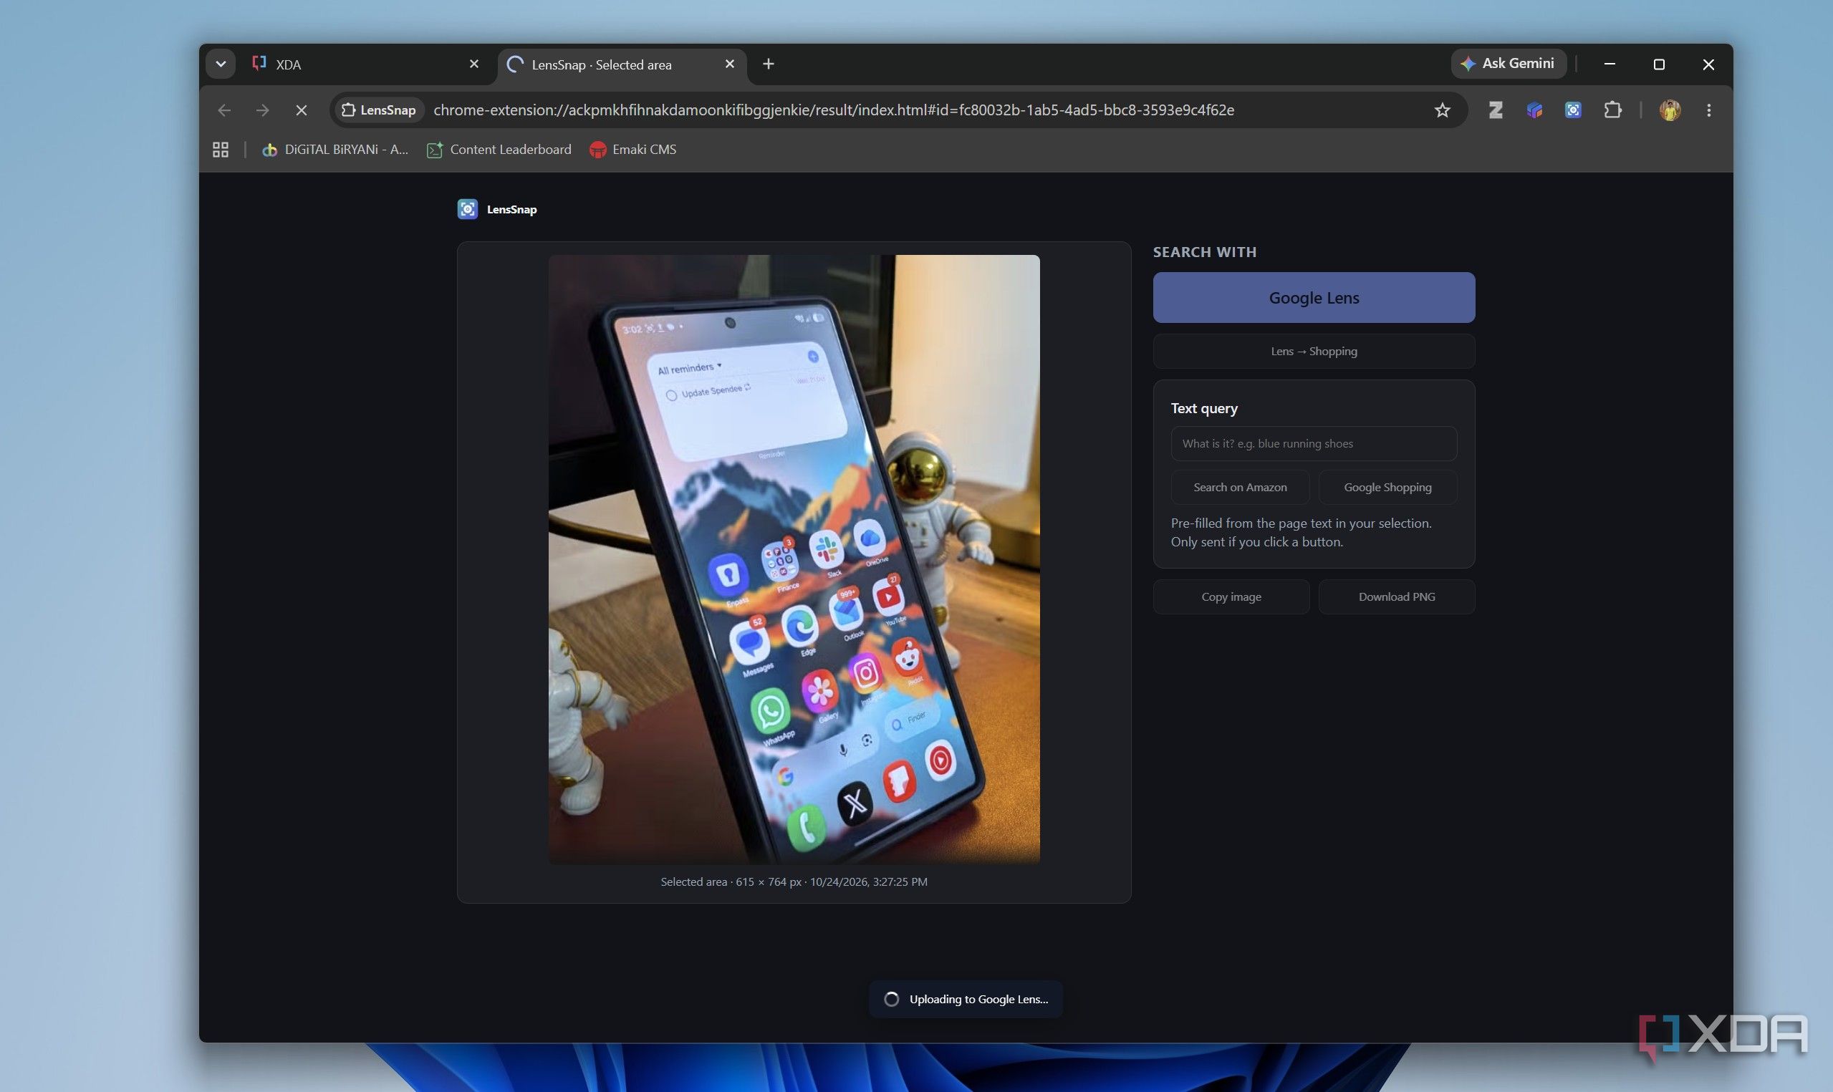
Task: Open the bookmarks apps grid icon
Action: tap(220, 150)
